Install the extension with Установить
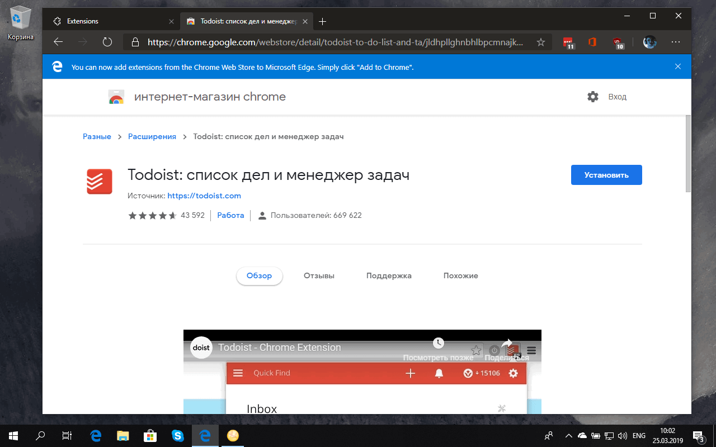The image size is (716, 447). coord(606,175)
